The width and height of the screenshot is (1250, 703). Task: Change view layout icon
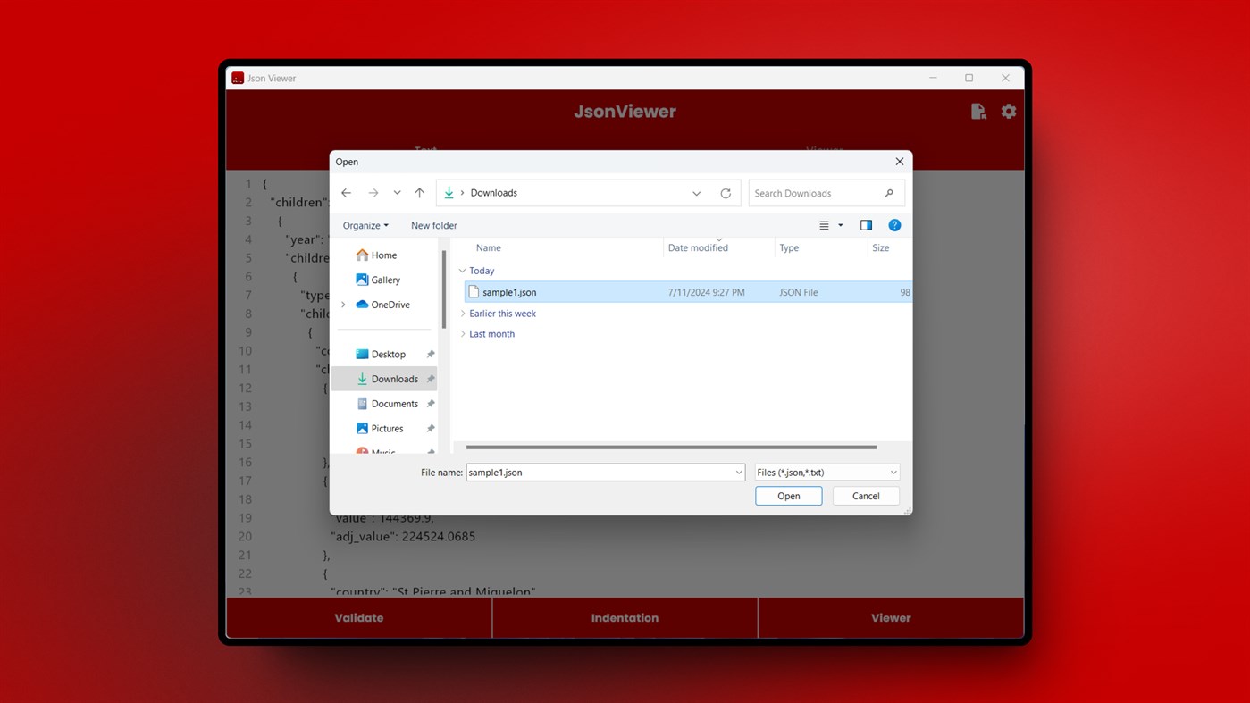click(824, 225)
